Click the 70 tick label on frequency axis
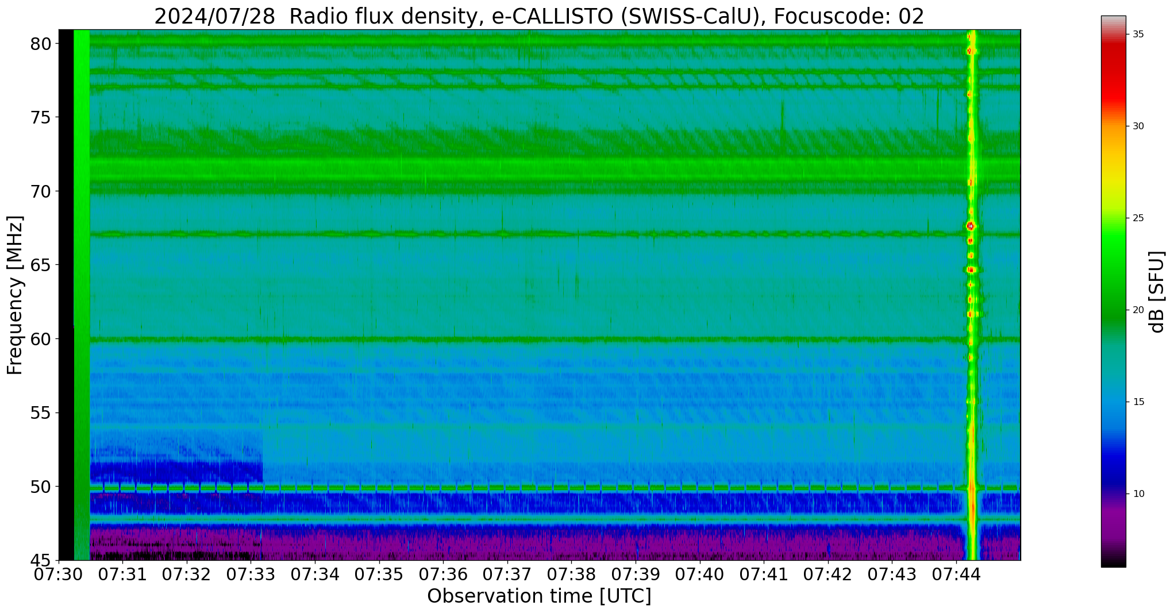This screenshot has width=1174, height=613. pos(41,191)
